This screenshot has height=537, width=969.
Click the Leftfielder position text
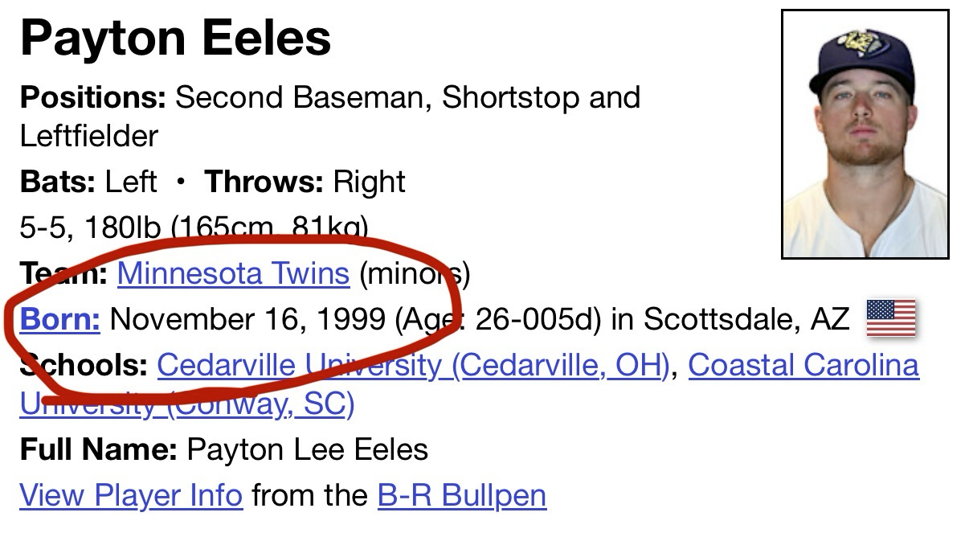[x=89, y=136]
